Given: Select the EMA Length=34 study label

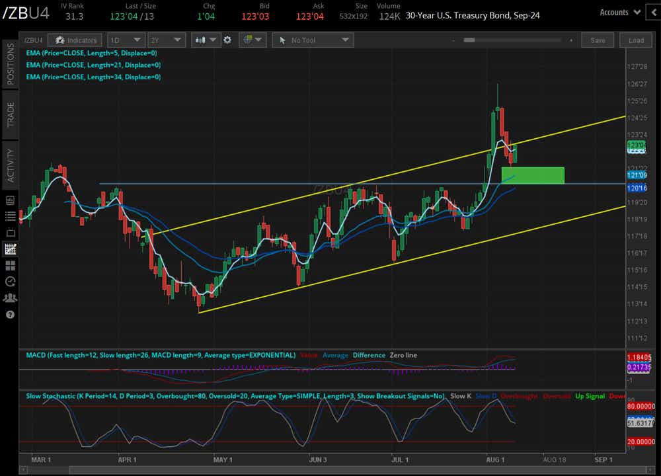Looking at the screenshot, I should pyautogui.click(x=94, y=77).
